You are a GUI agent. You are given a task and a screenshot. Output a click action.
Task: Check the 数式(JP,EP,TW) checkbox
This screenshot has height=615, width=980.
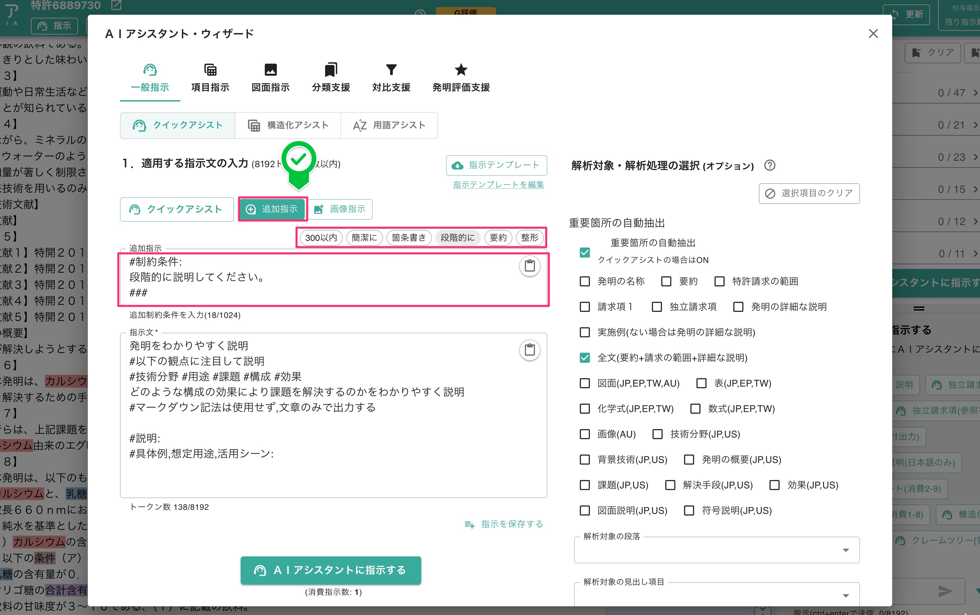click(695, 409)
